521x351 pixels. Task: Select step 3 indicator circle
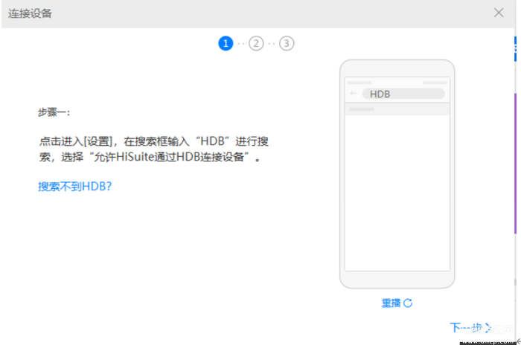(287, 43)
